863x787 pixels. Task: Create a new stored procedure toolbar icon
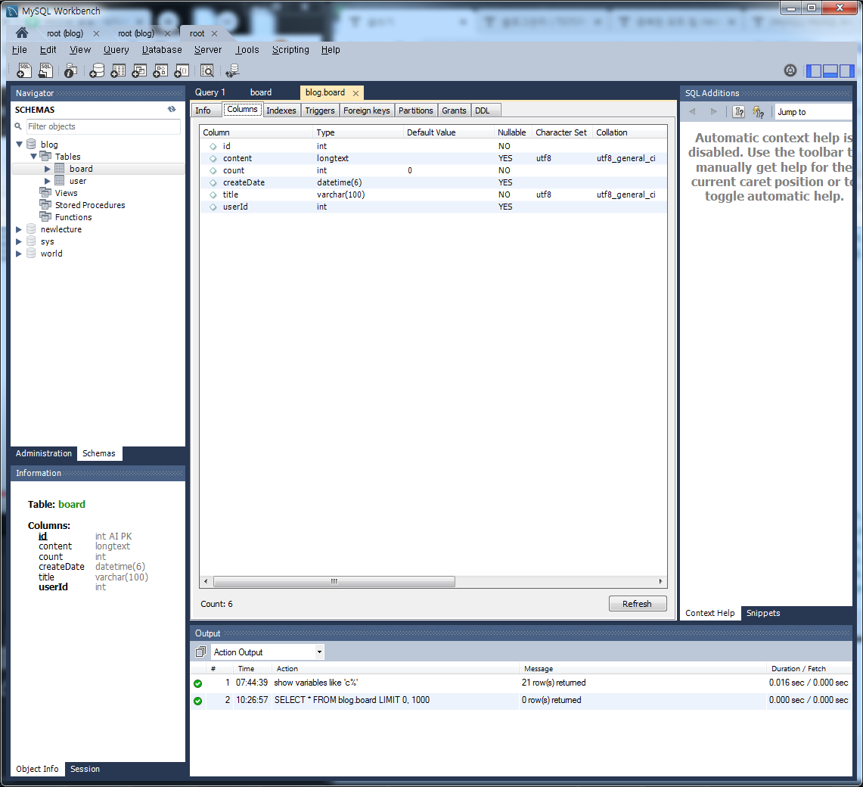(160, 70)
